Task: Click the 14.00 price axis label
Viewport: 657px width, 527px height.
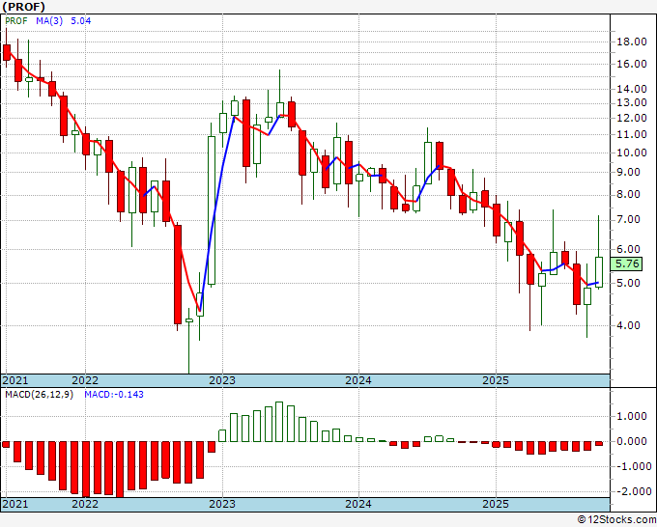Action: pyautogui.click(x=632, y=89)
